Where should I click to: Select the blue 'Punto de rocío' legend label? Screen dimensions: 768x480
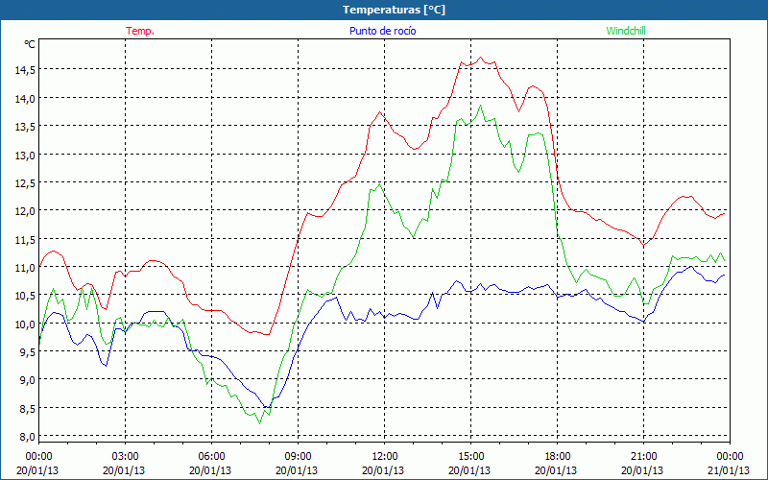click(382, 31)
